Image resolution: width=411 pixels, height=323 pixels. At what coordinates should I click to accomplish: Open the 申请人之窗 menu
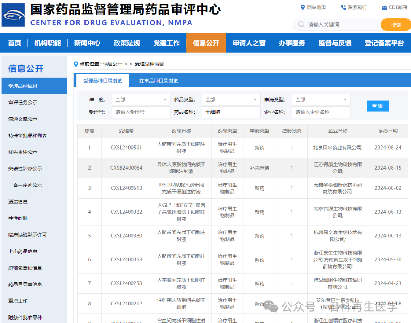pos(249,43)
